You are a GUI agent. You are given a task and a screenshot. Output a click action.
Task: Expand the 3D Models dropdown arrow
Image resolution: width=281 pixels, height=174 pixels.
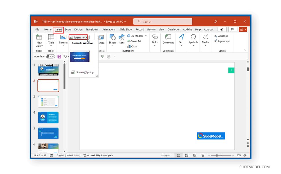146,36
